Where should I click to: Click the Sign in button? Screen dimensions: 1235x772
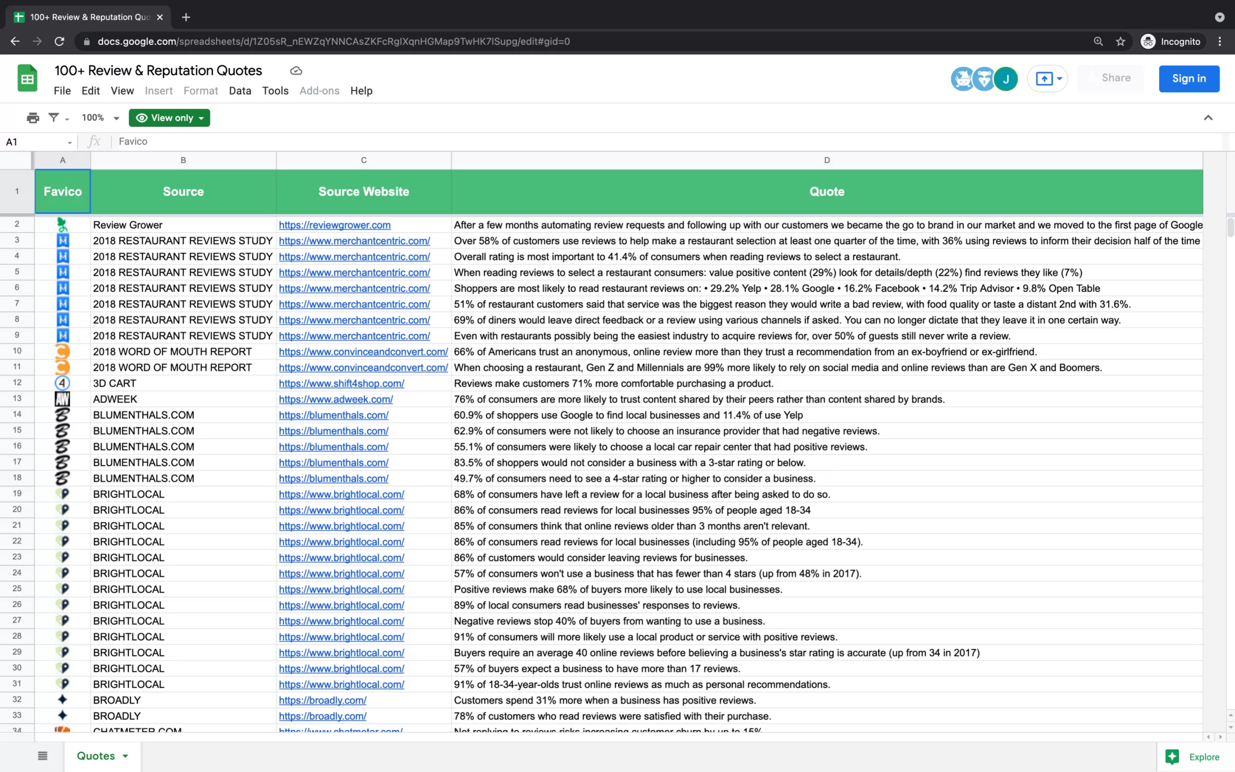1189,79
